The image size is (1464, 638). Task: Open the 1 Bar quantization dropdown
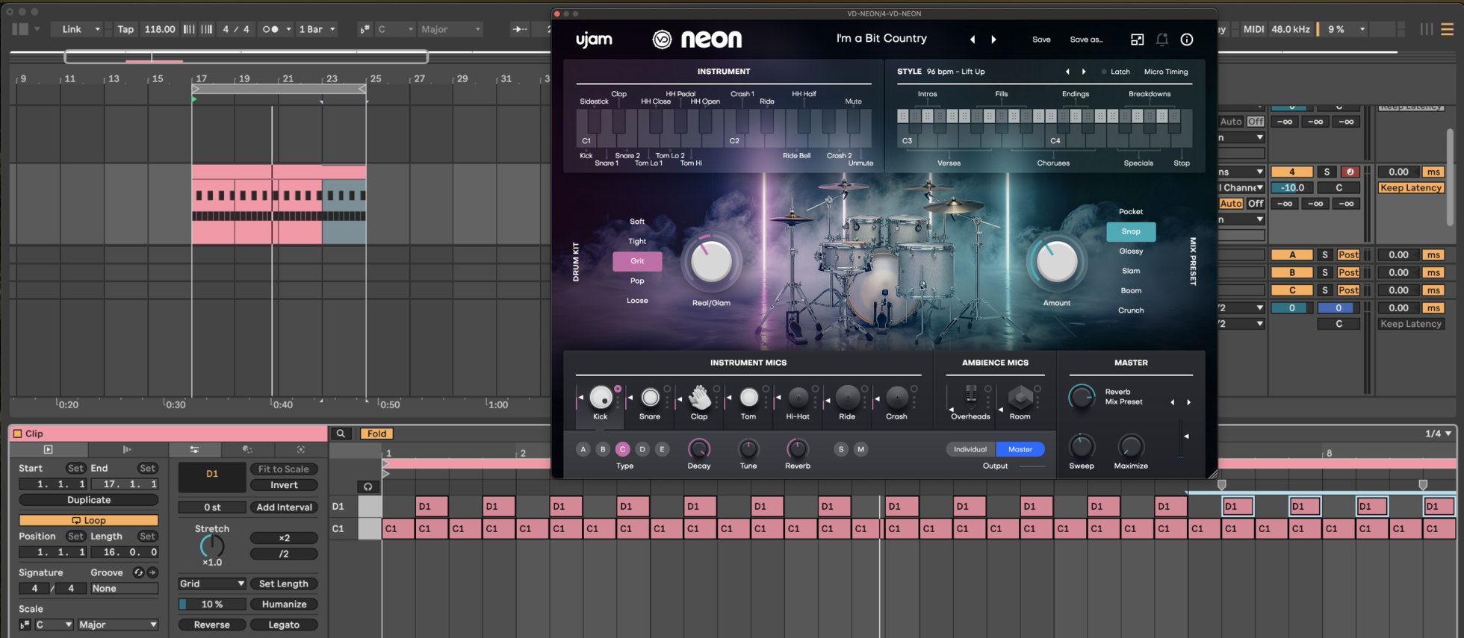pos(317,29)
